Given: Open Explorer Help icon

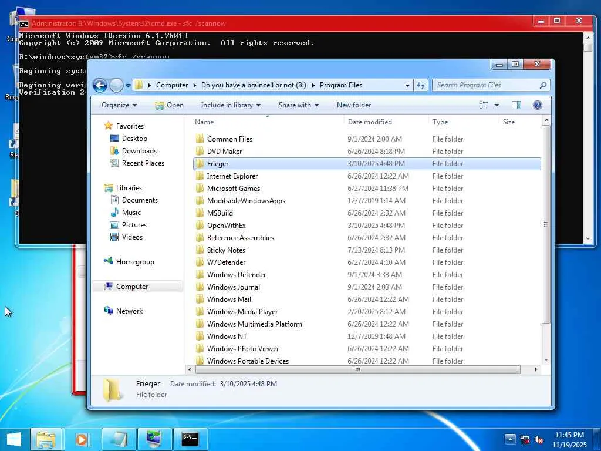Looking at the screenshot, I should (x=538, y=105).
